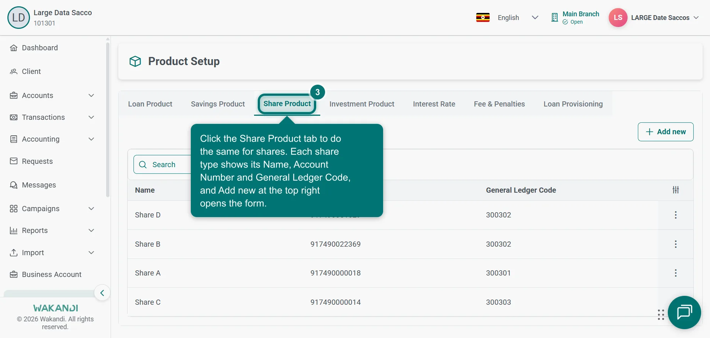The image size is (710, 338).
Task: Click the drag handle dots beside chat
Action: coord(661,315)
